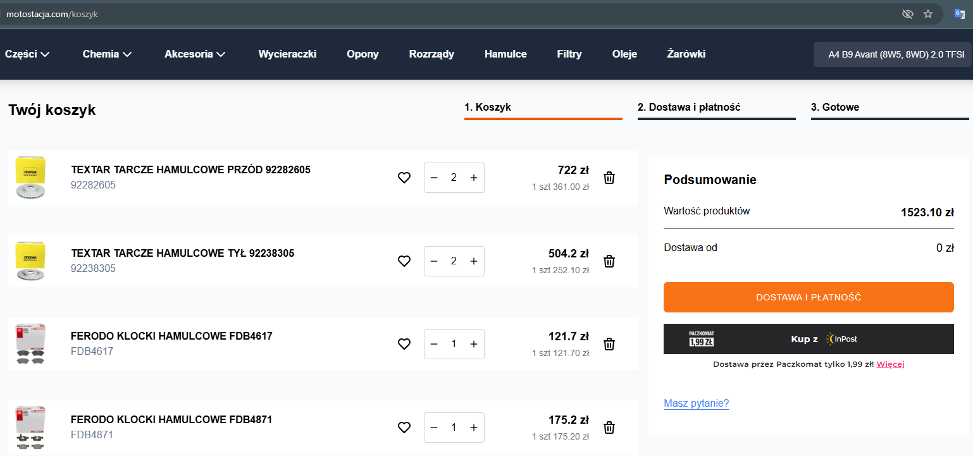
Task: Add TEXTAR 92282605 discs to favorites
Action: pos(404,178)
